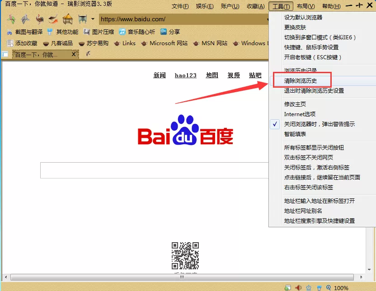This screenshot has height=291, width=376.
Task: Click the horizontal scrollbar thumb
Action: 182,277
